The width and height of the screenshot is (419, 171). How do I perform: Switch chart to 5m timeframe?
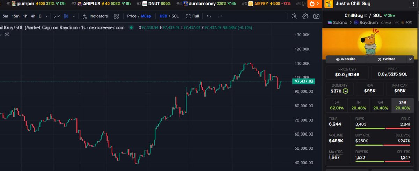point(5,16)
